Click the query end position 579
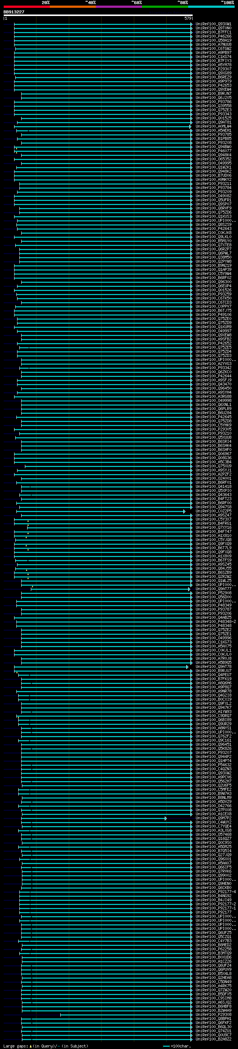The height and width of the screenshot is (1049, 238). coord(188,18)
